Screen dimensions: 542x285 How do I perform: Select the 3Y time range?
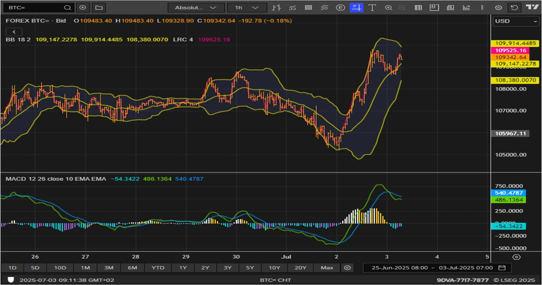[x=228, y=268]
